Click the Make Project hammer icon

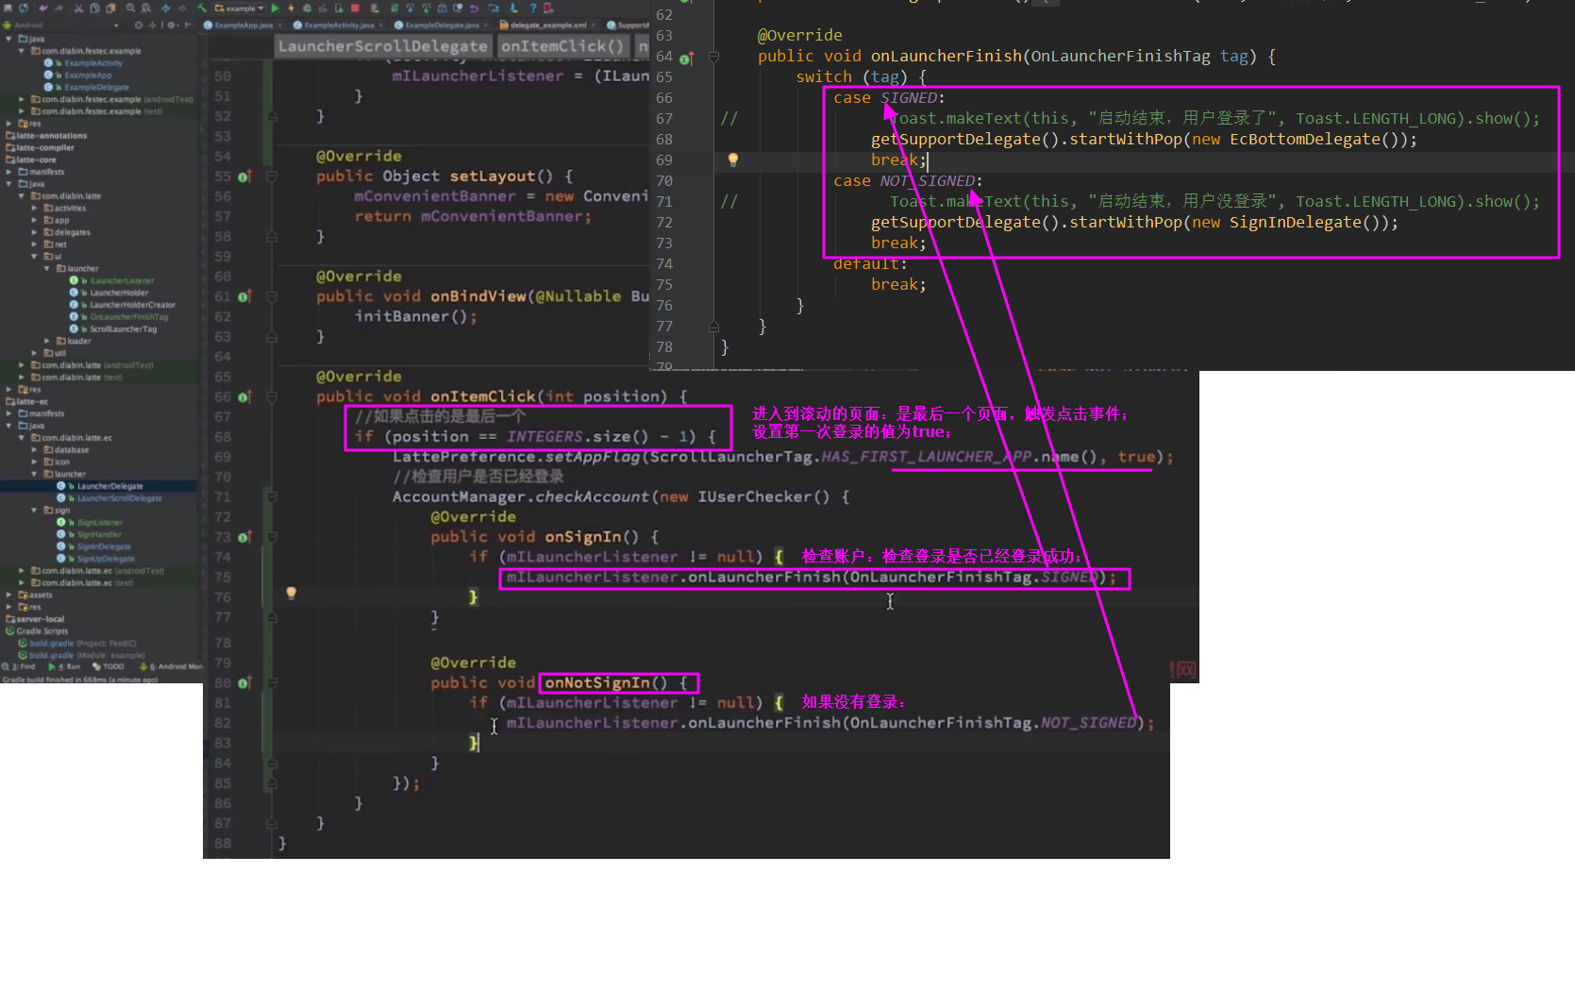click(x=202, y=8)
